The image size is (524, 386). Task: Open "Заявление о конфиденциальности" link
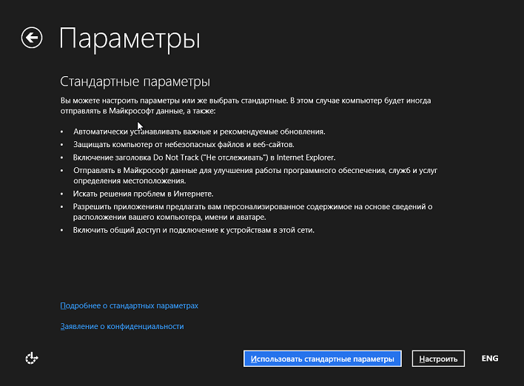tap(122, 326)
